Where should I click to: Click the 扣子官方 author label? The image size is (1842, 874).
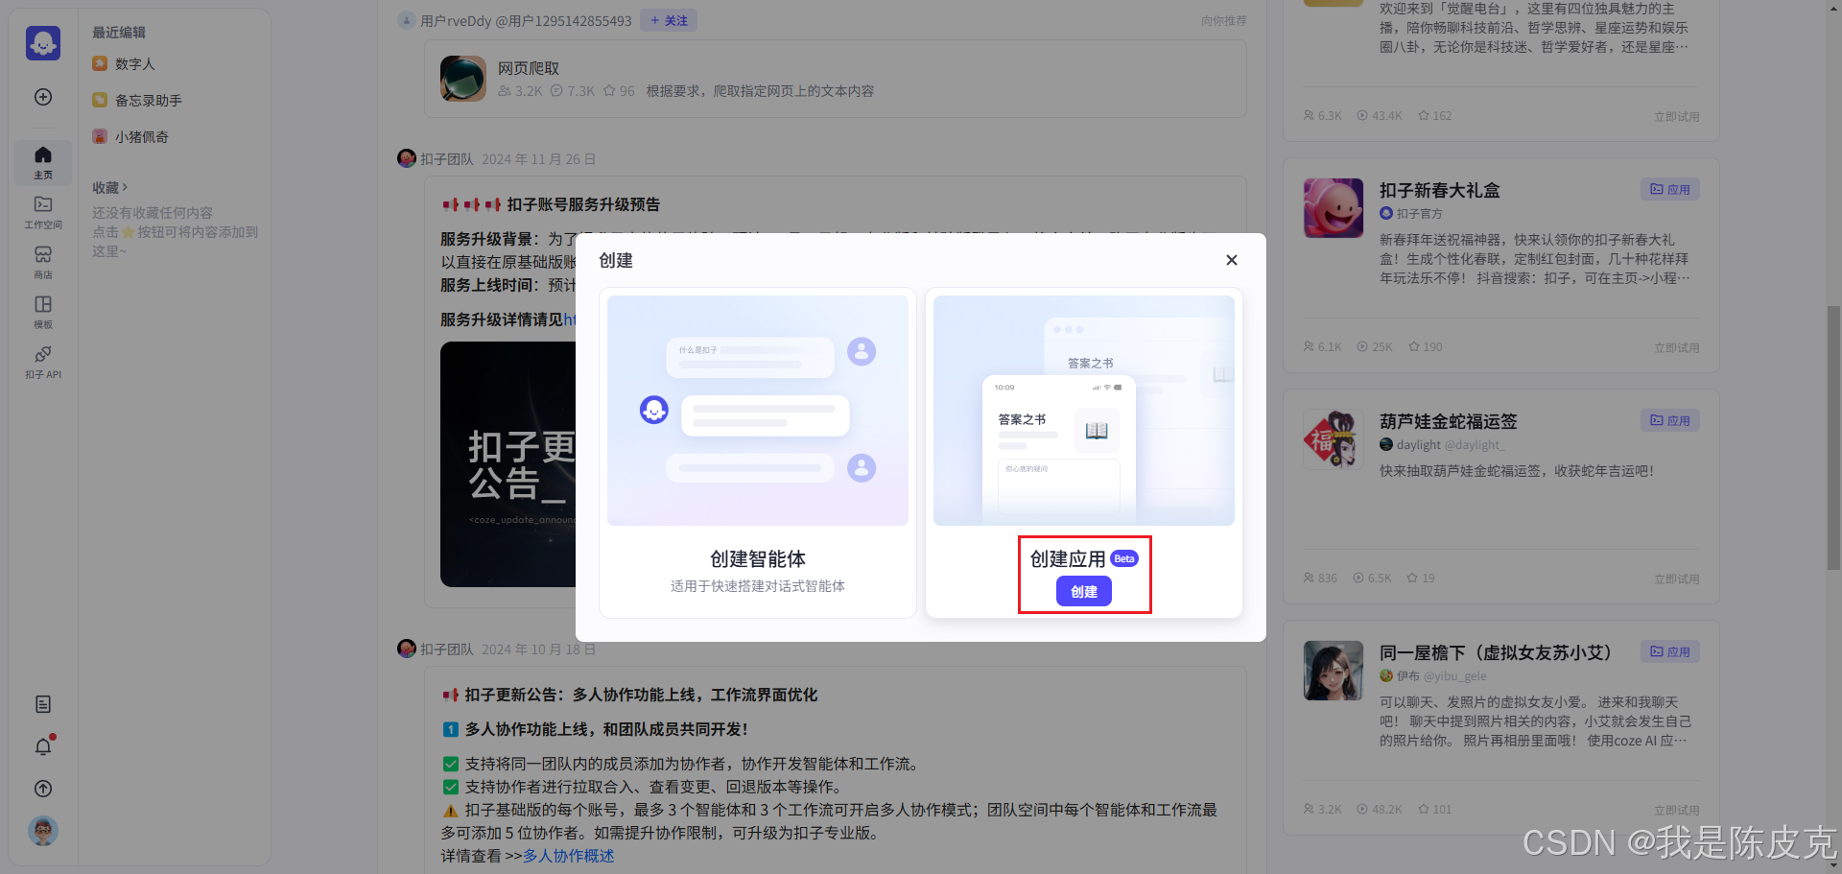1419,213
